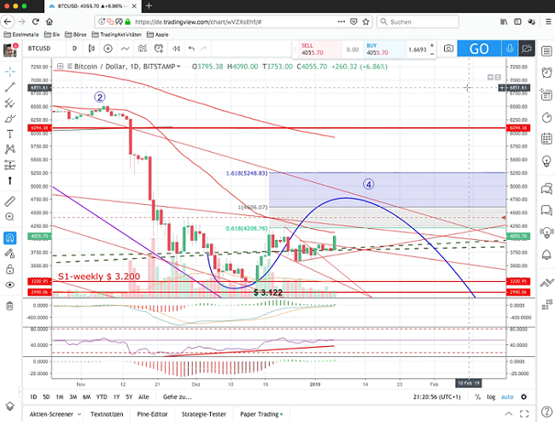Select the brush drawing tool
This screenshot has height=422, width=555.
tap(10, 118)
